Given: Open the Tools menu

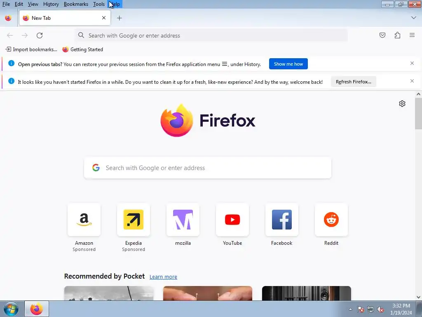Looking at the screenshot, I should tap(99, 4).
